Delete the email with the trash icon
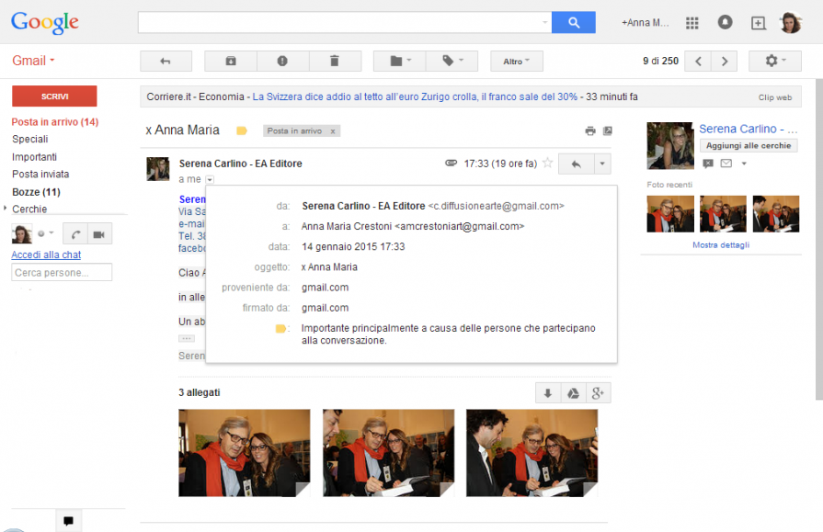The height and width of the screenshot is (532, 823). [x=334, y=61]
